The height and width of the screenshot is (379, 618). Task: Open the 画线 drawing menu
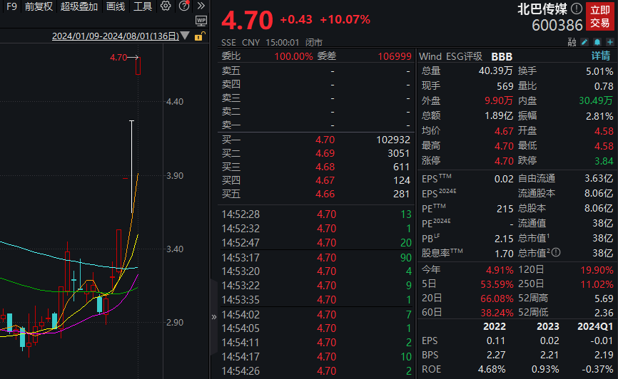(x=115, y=6)
